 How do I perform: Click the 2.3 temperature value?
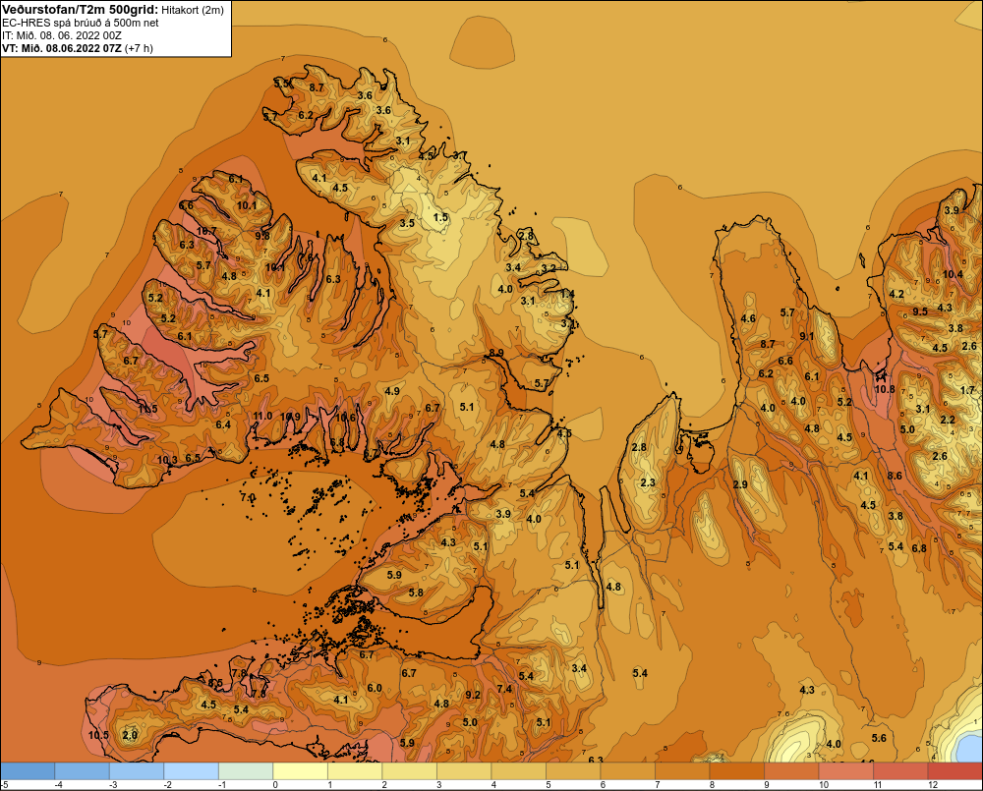pos(648,482)
